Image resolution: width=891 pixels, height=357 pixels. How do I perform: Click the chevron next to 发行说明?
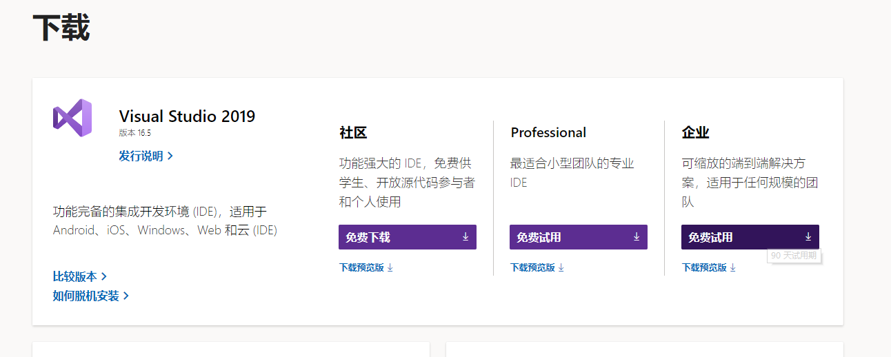170,156
